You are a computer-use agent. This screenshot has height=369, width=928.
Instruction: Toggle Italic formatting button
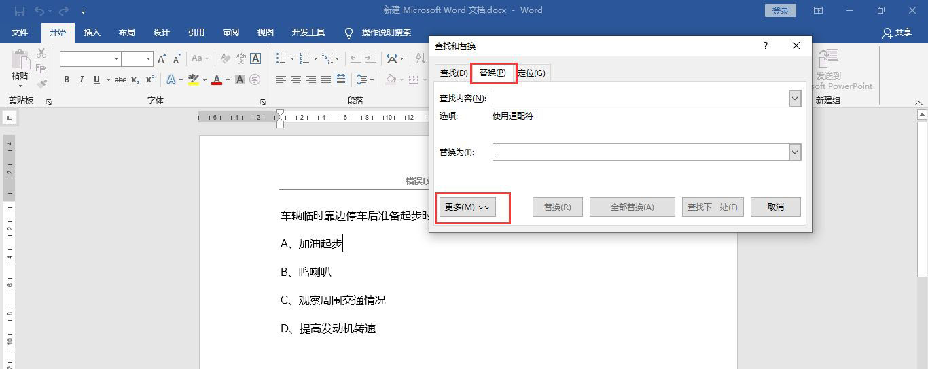(82, 80)
